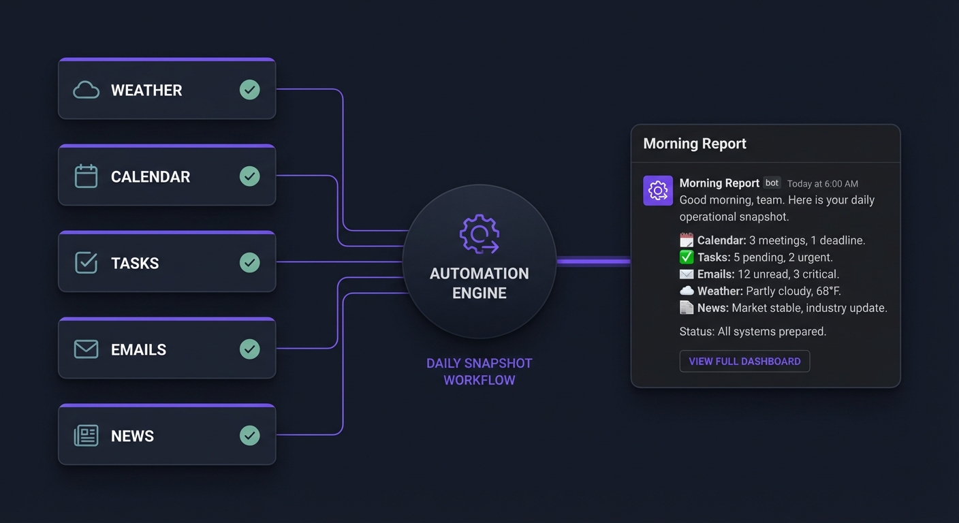Click the calendar icon in Calendar card
This screenshot has width=959, height=523.
coord(86,176)
